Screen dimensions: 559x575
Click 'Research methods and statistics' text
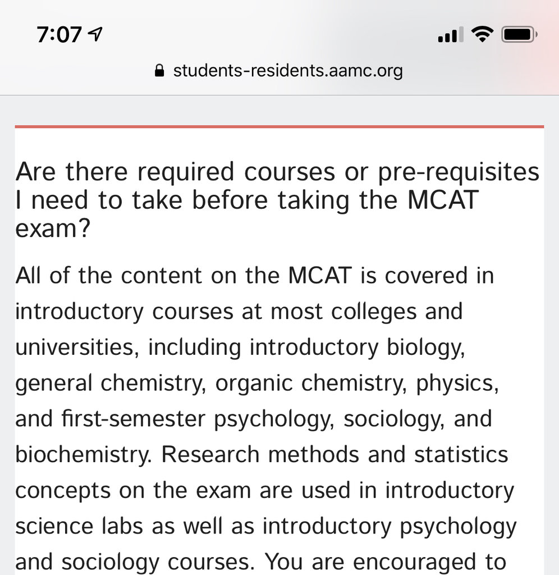[335, 455]
